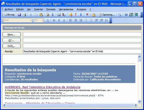This screenshot has width=144, height=110.
Task: Click the Enviar send button
Action: pos(9,15)
